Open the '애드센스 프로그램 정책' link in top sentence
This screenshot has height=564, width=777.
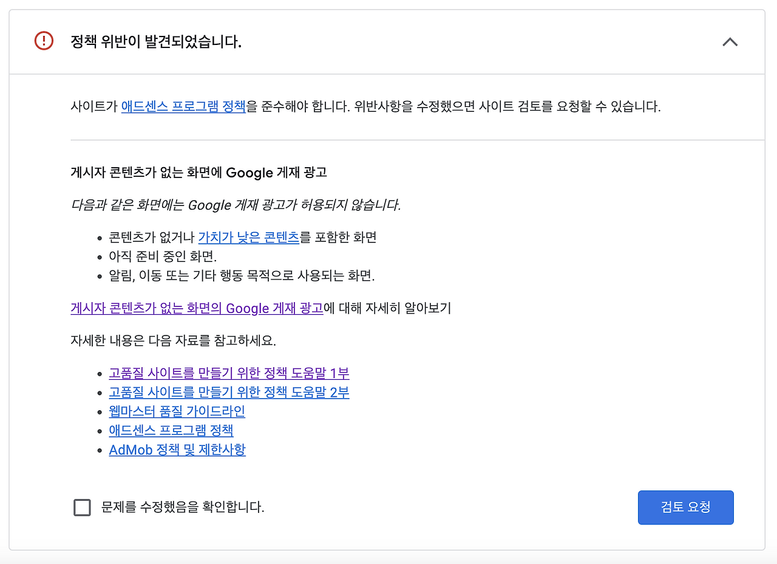[x=183, y=107]
